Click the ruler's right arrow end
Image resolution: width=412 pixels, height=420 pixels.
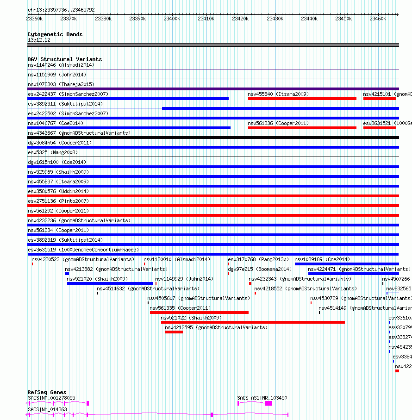point(397,14)
